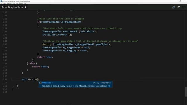Viewport: 187px width, 105px height.
Task: Place cursor on 'return false;' statement
Action: click(x=40, y=67)
